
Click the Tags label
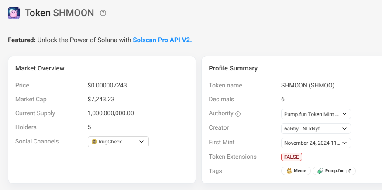pos(215,171)
